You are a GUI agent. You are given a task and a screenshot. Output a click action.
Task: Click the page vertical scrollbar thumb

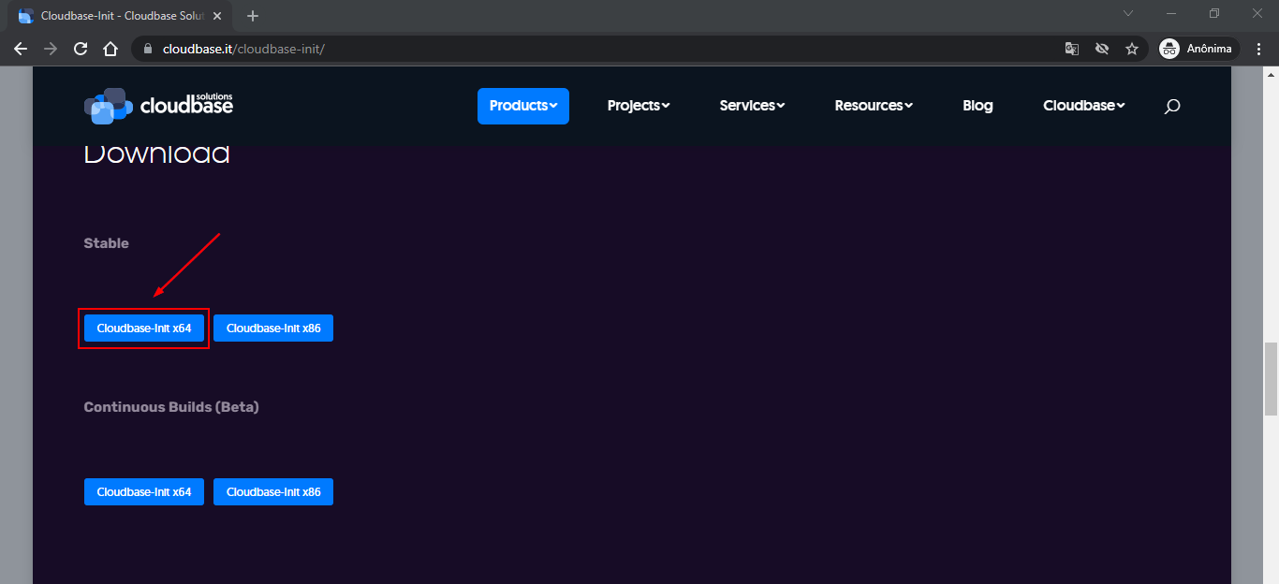1271,379
